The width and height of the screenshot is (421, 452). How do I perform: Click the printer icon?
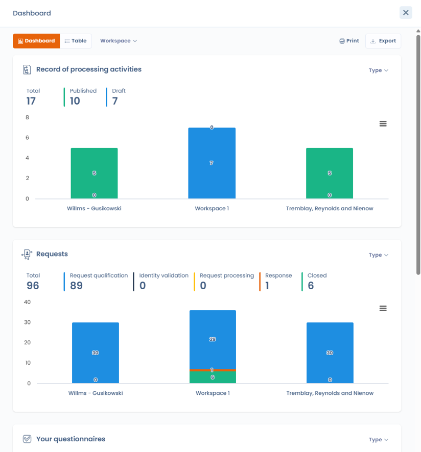tap(342, 41)
